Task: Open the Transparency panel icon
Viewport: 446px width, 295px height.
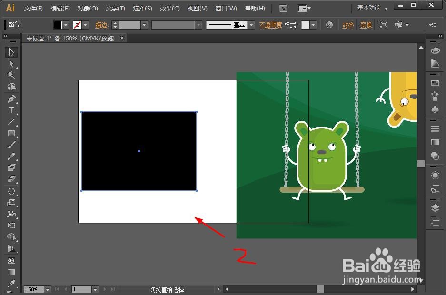Action: [435, 156]
